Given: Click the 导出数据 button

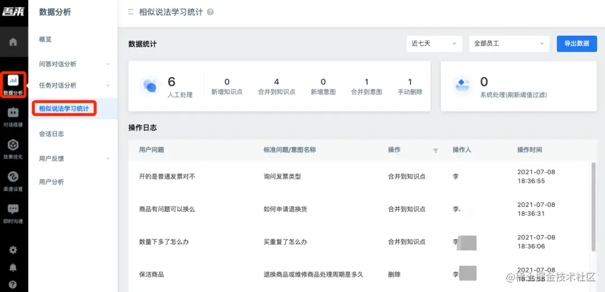Looking at the screenshot, I should [577, 44].
